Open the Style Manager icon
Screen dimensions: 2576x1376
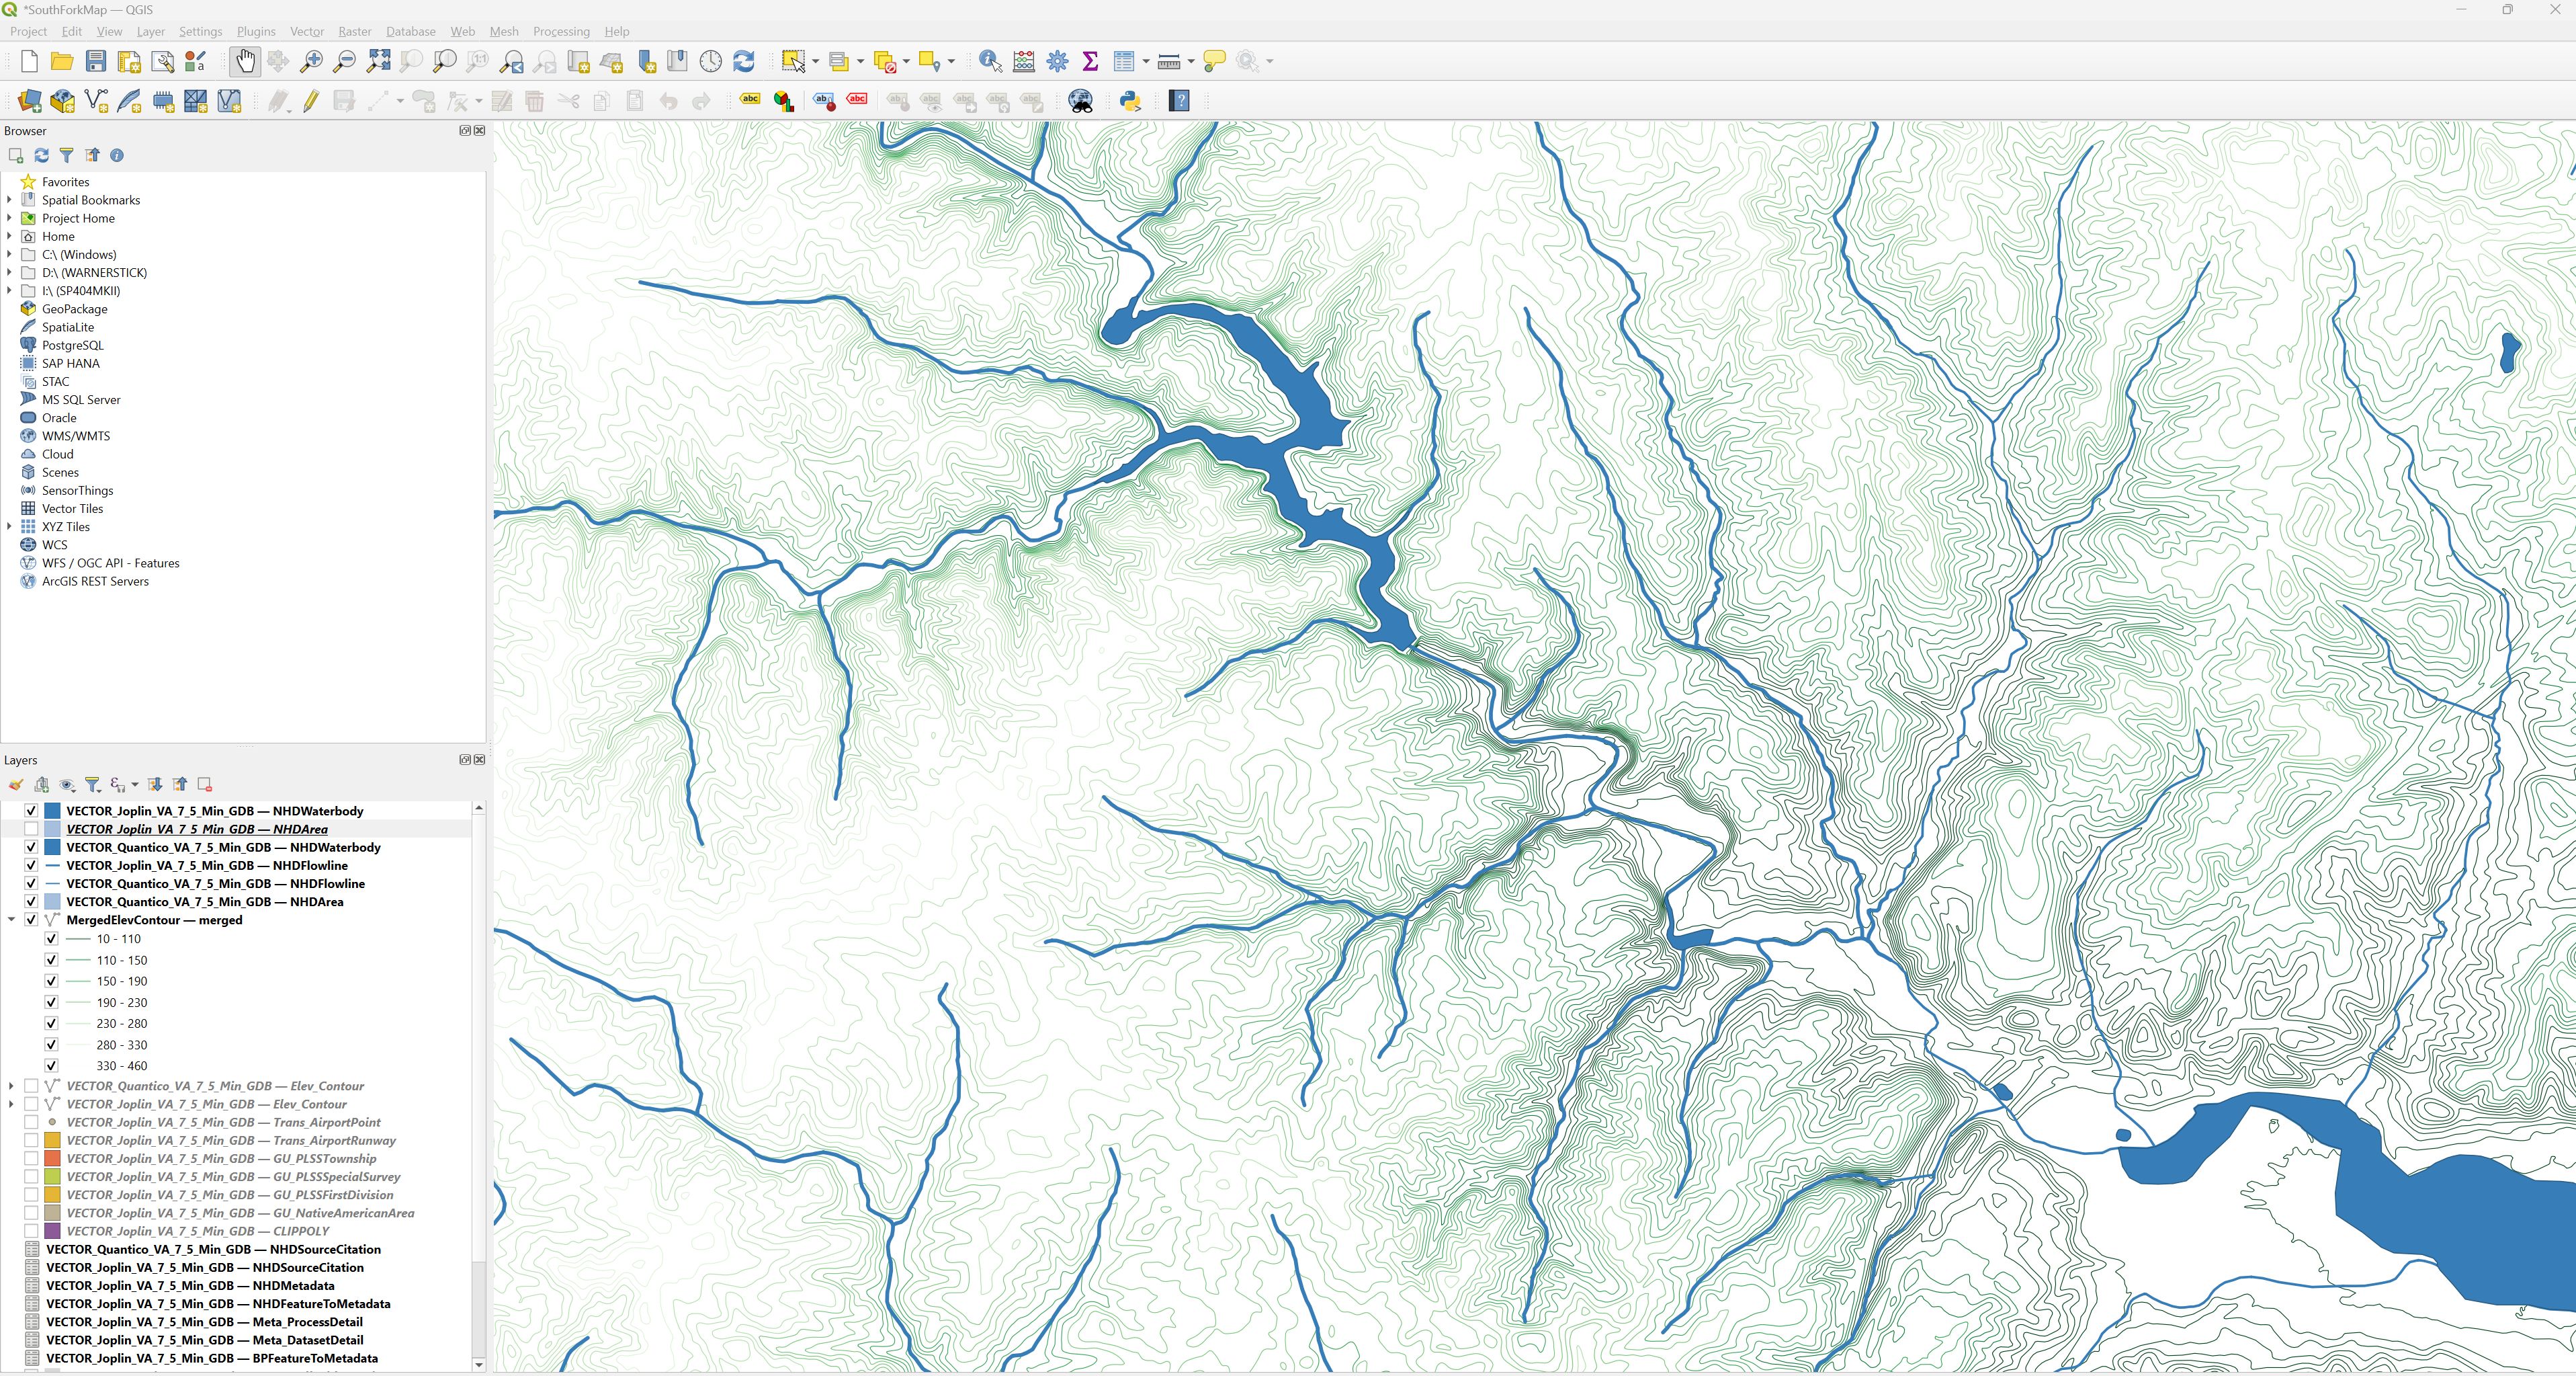pos(196,62)
